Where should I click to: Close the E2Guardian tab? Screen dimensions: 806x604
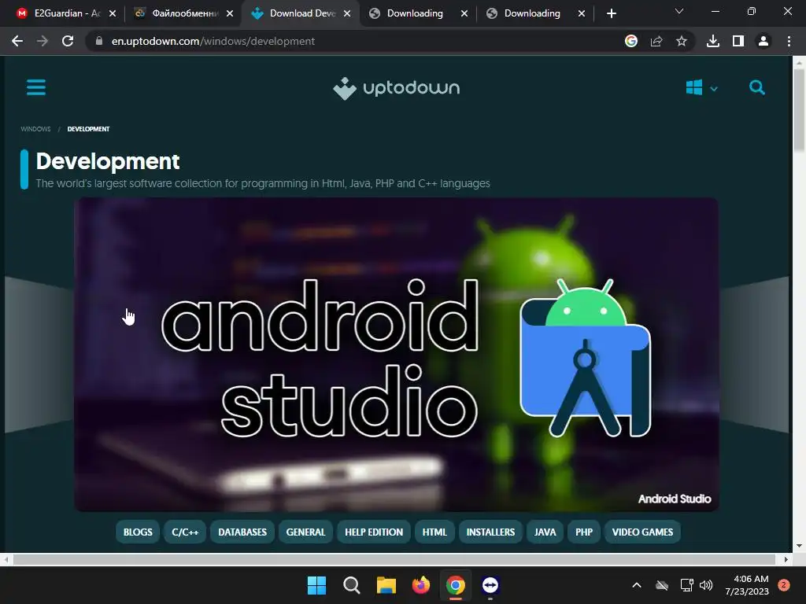click(113, 13)
